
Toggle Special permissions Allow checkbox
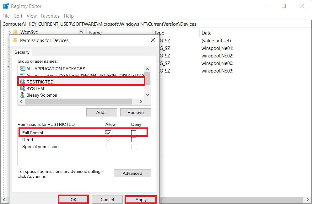tap(109, 147)
